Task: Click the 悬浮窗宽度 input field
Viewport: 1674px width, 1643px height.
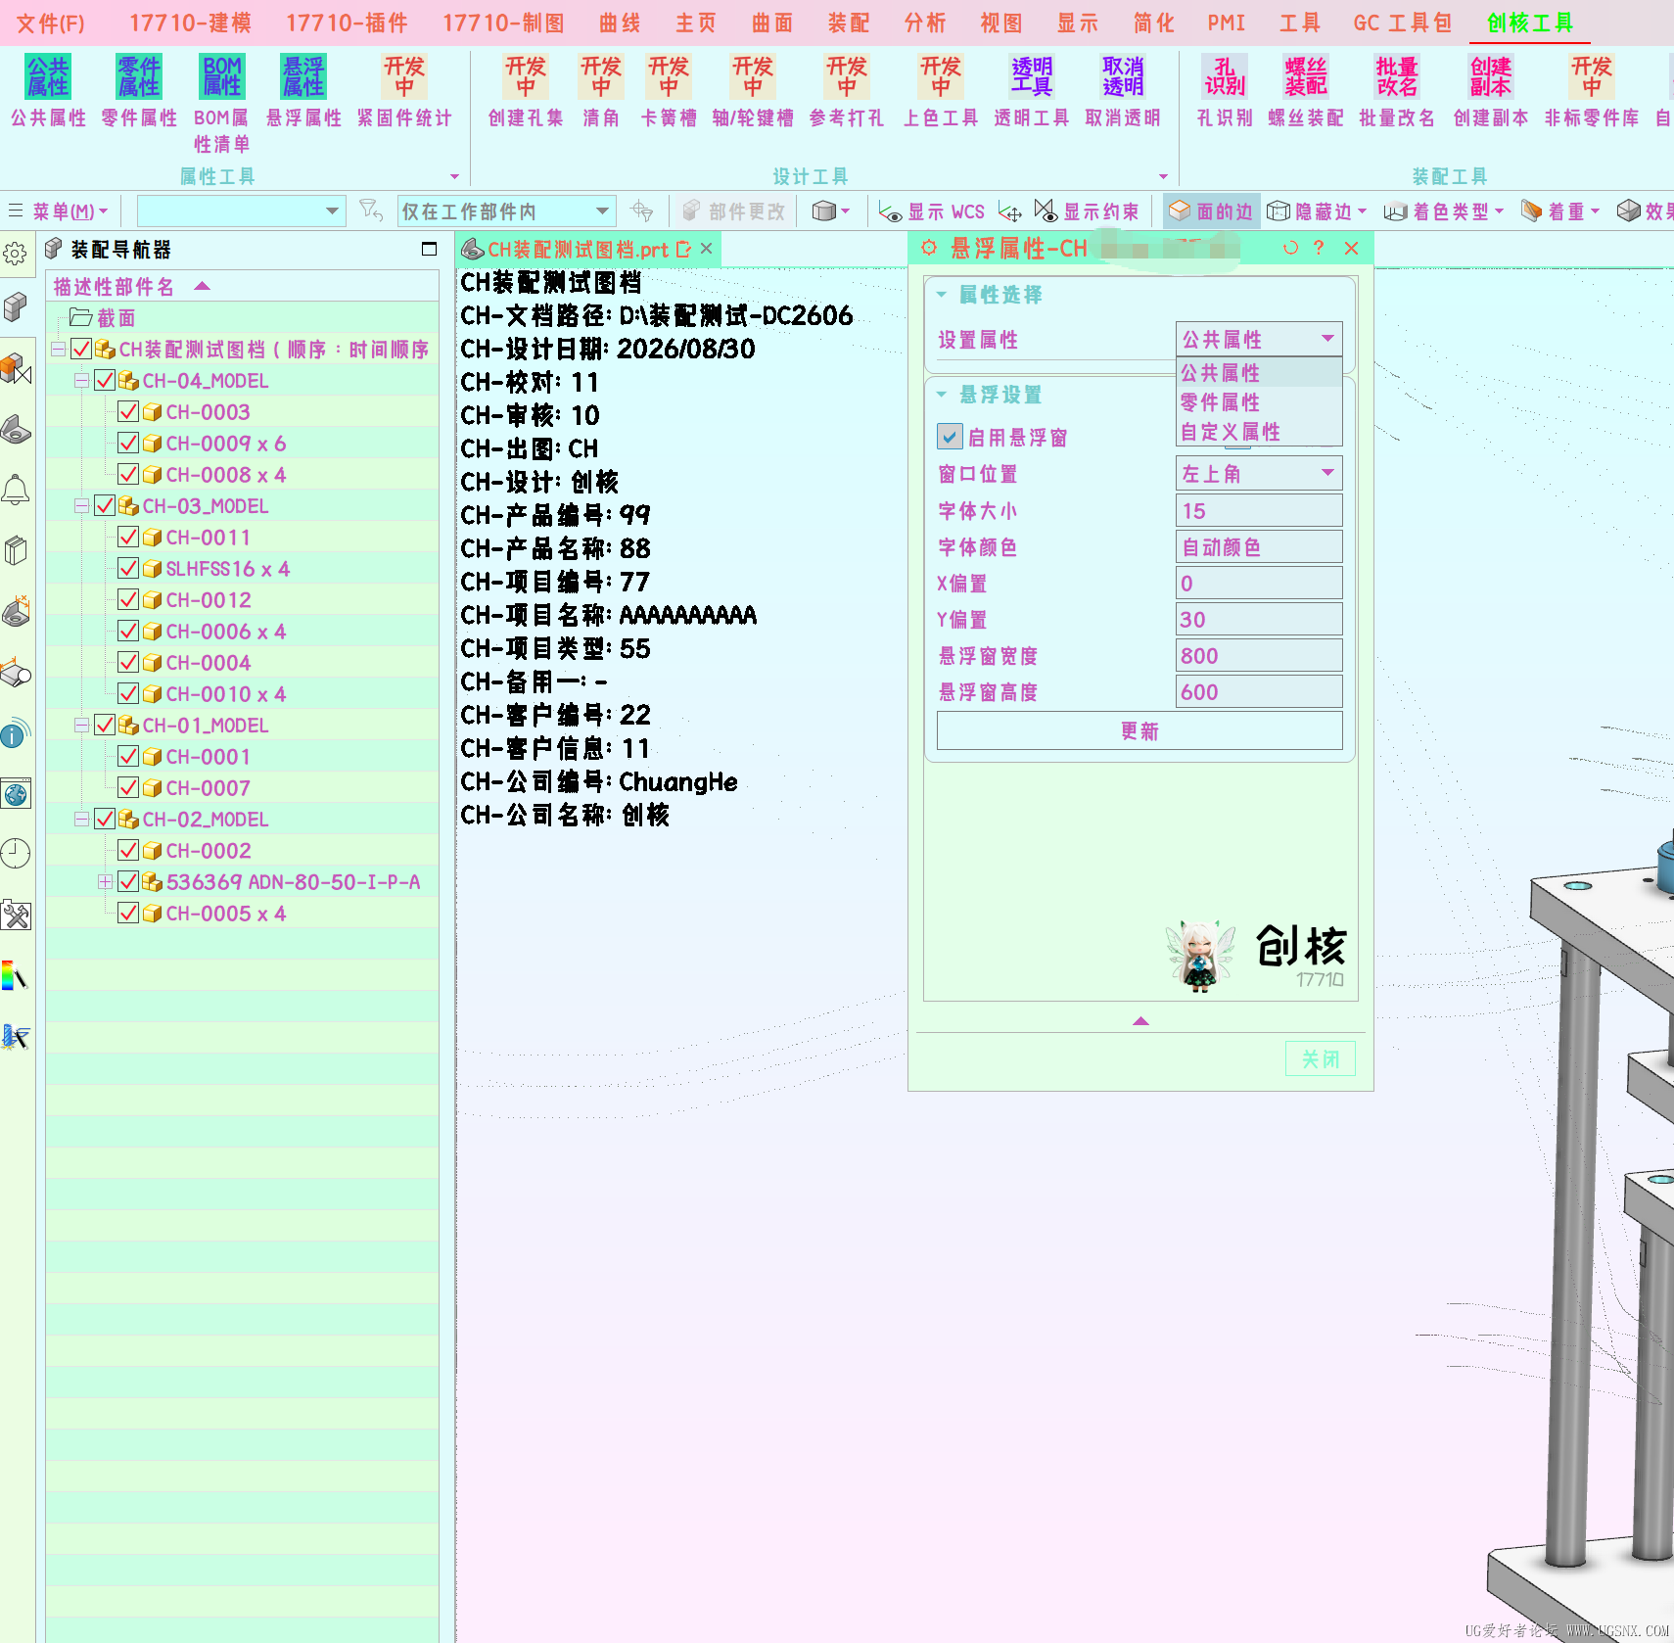Action: click(x=1259, y=655)
